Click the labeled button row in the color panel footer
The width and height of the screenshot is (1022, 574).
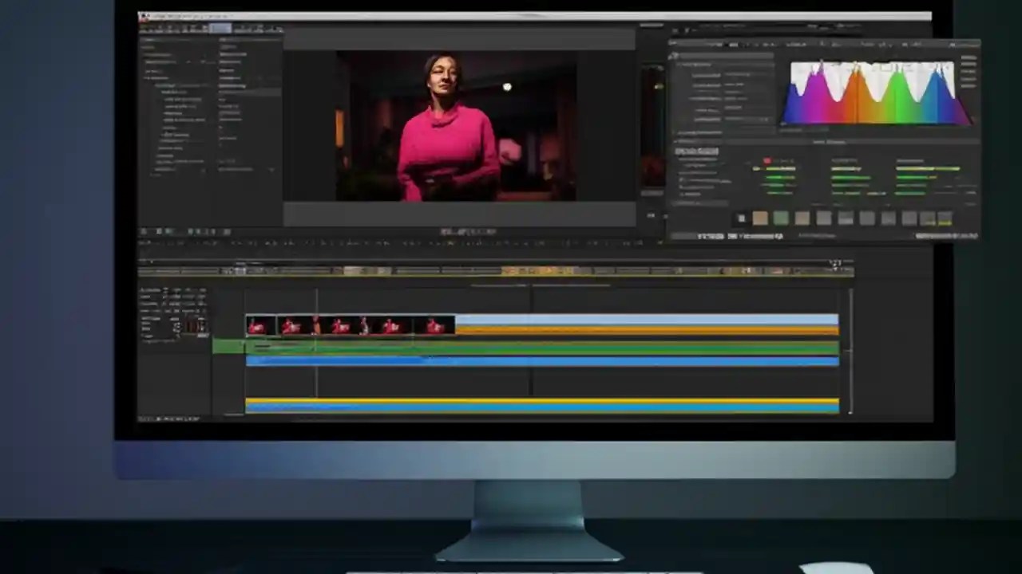click(719, 236)
